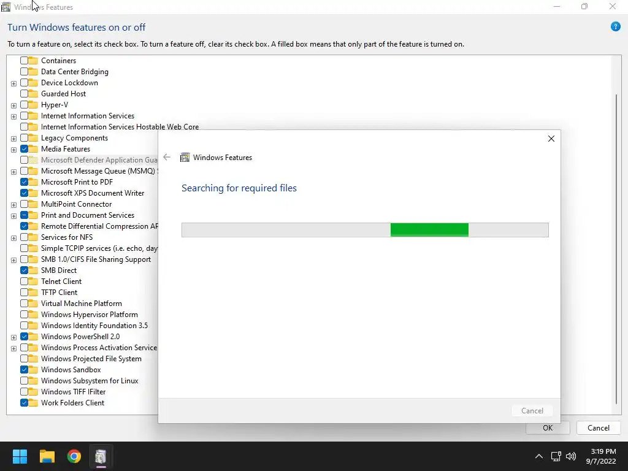Expand Windows Process Activation Service node
The image size is (628, 471).
[x=13, y=348]
